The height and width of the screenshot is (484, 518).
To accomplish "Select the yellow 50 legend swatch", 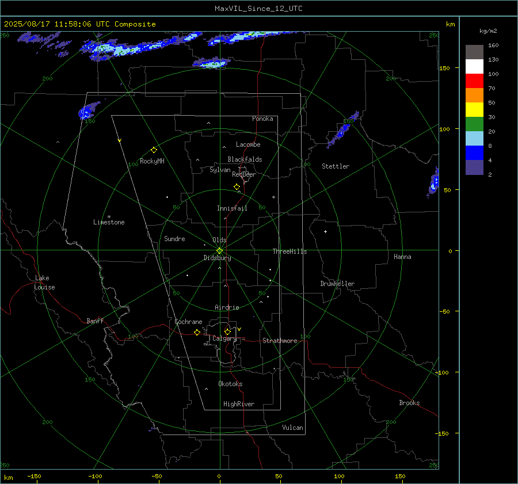I will [x=474, y=110].
